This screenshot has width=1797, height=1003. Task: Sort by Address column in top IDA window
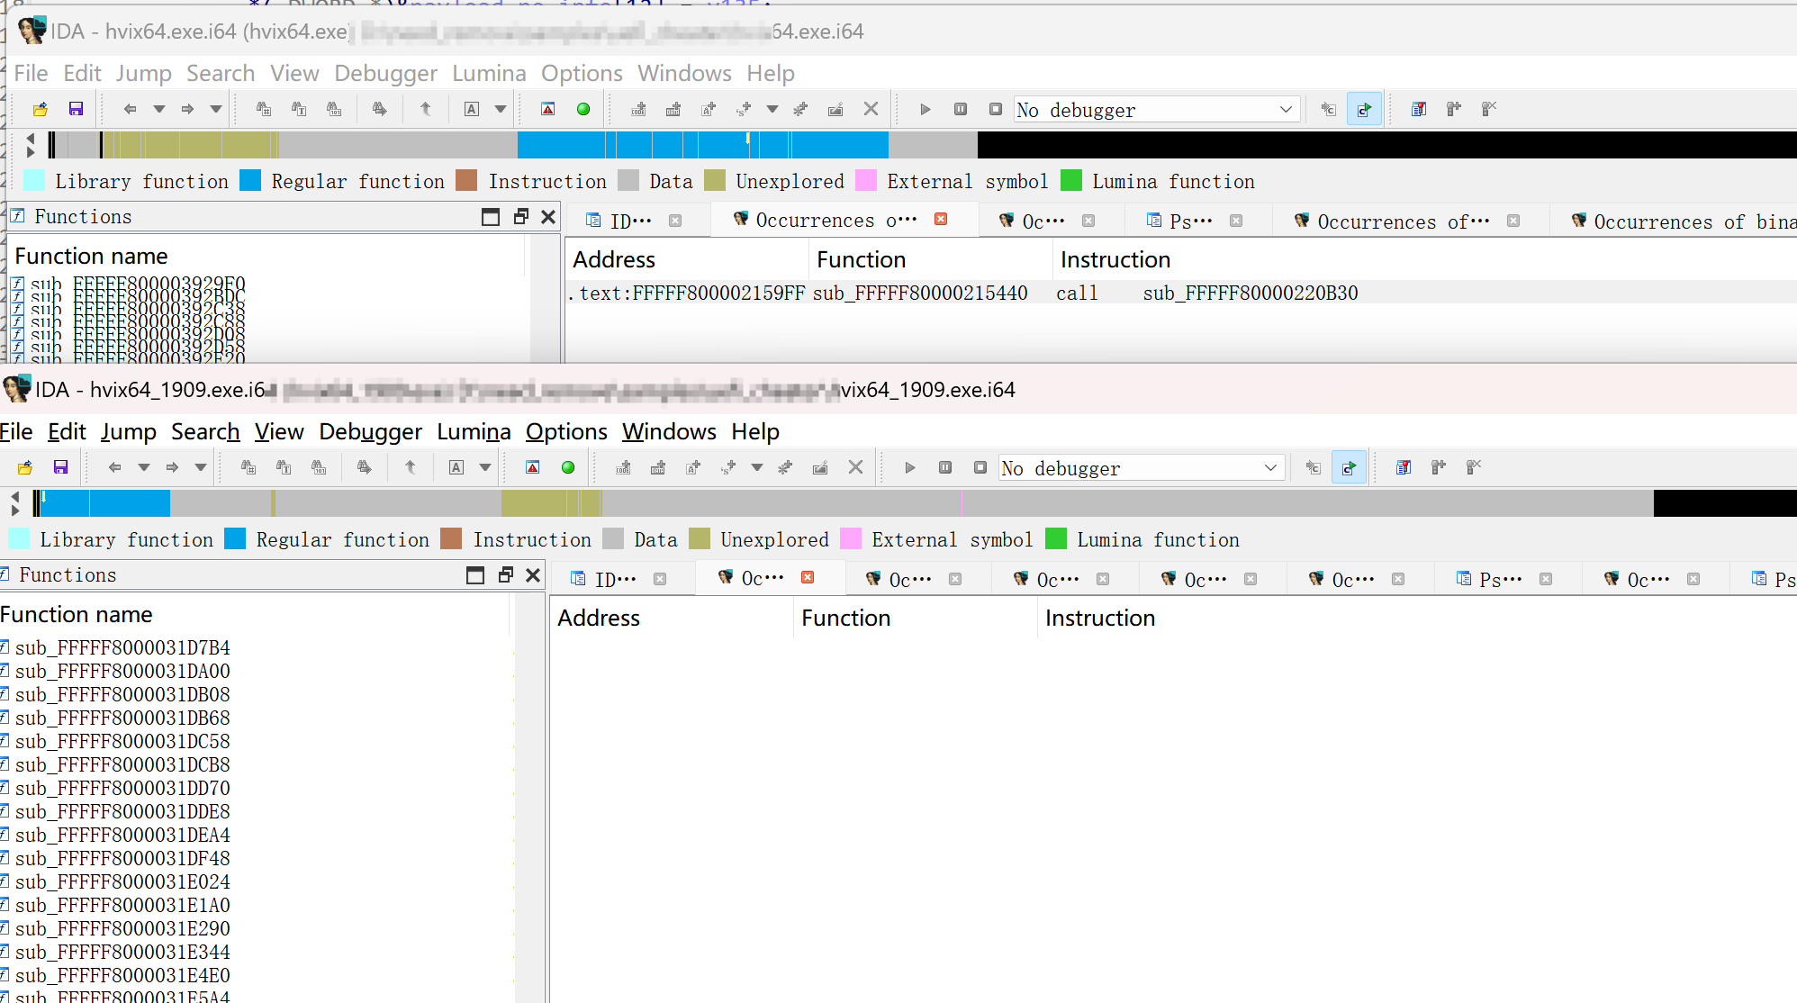[x=687, y=260]
